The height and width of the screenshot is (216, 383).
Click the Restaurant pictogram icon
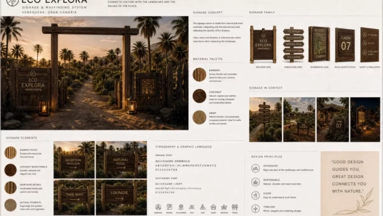224,207
